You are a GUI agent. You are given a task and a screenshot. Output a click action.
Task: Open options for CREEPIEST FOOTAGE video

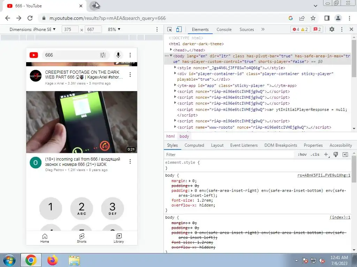[x=130, y=74]
